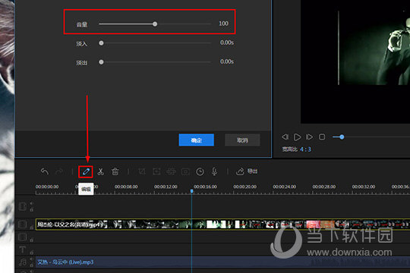Step to next frame in preview

point(309,136)
